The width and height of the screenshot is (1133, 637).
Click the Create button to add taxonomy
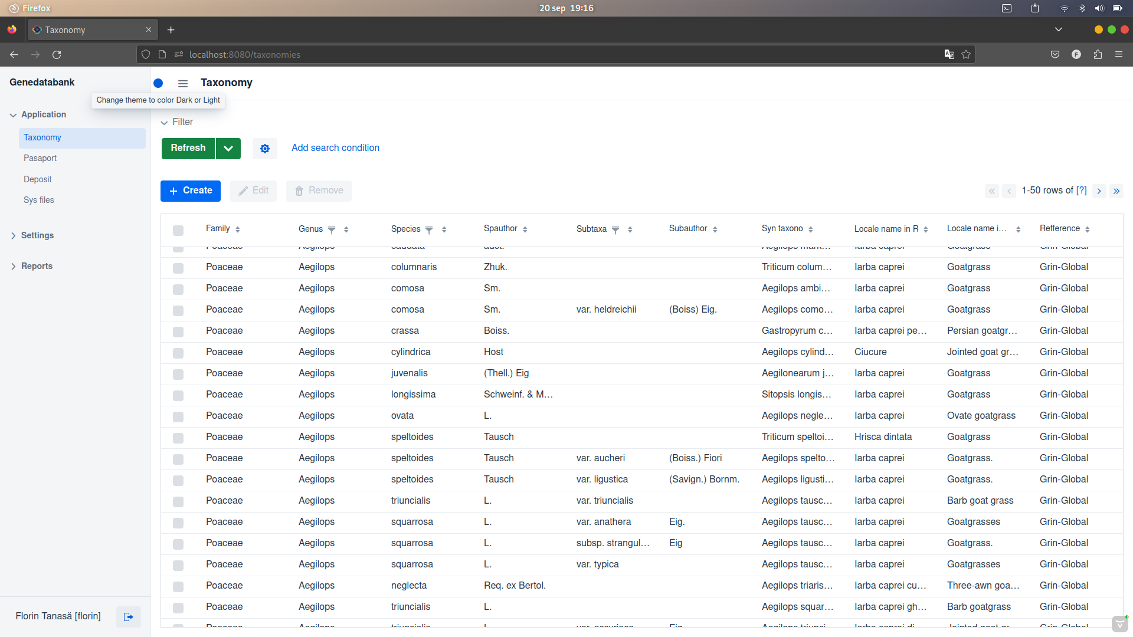pyautogui.click(x=191, y=191)
